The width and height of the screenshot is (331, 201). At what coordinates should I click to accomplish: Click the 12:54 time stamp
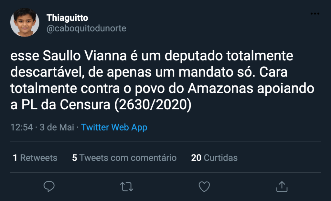22,127
